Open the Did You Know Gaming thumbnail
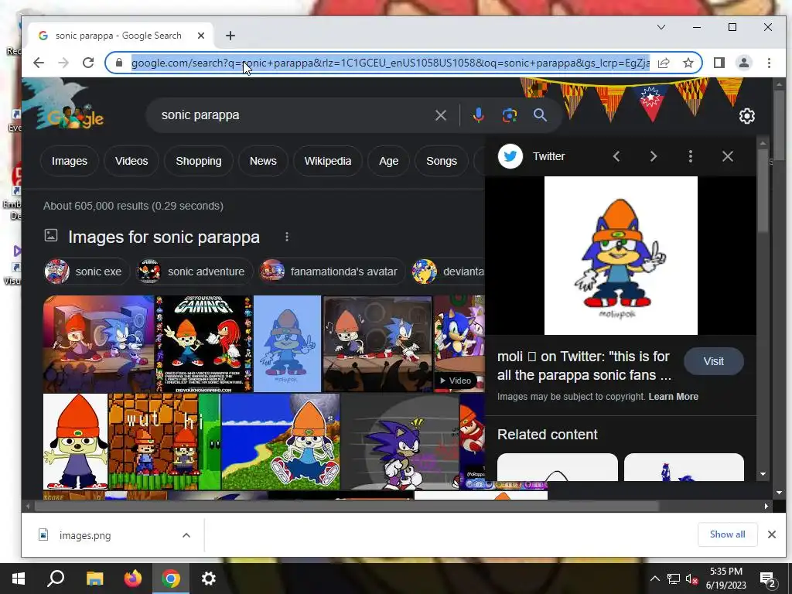Screen dimensions: 792x594 [204, 344]
